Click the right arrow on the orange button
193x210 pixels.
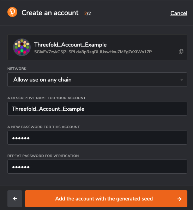[179, 199]
